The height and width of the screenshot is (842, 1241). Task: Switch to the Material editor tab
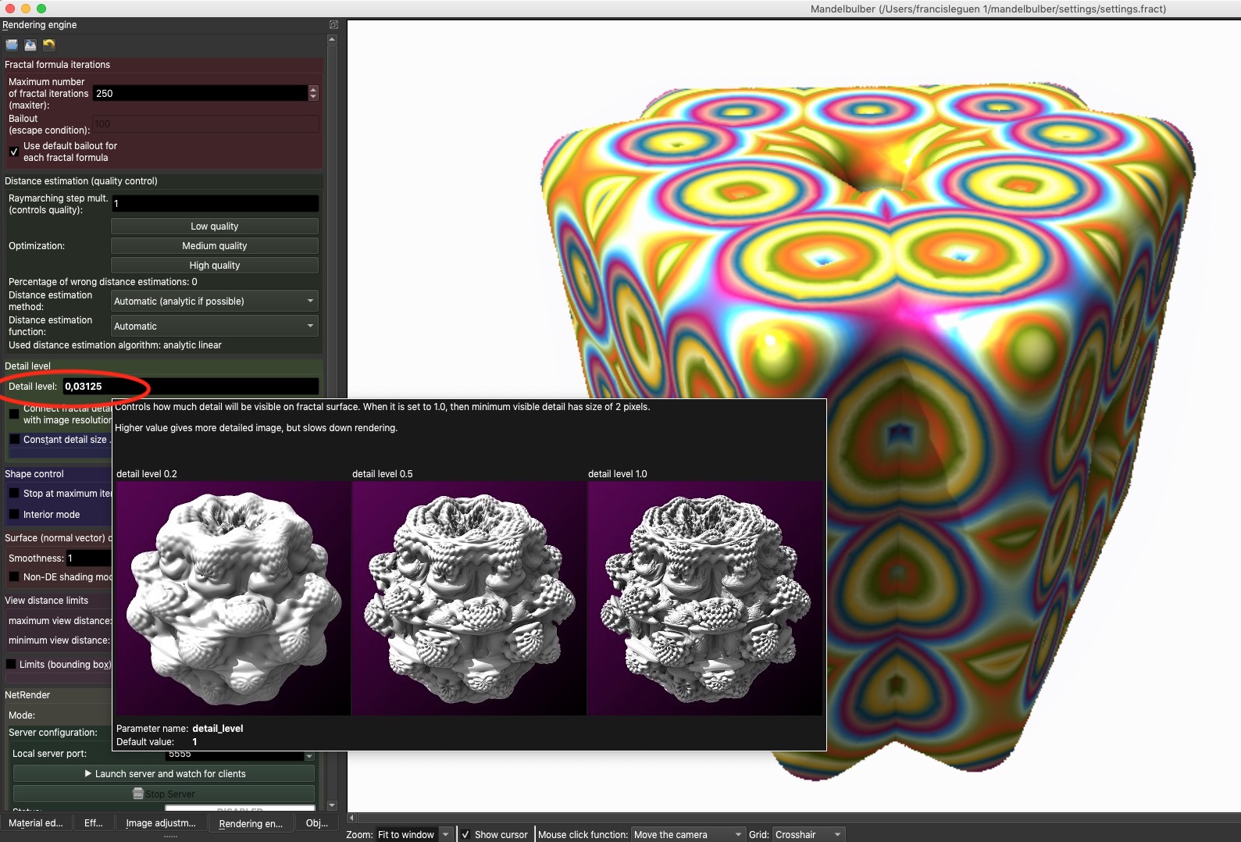coord(36,822)
